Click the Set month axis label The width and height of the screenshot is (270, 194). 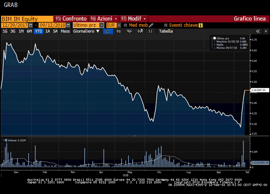[247, 172]
